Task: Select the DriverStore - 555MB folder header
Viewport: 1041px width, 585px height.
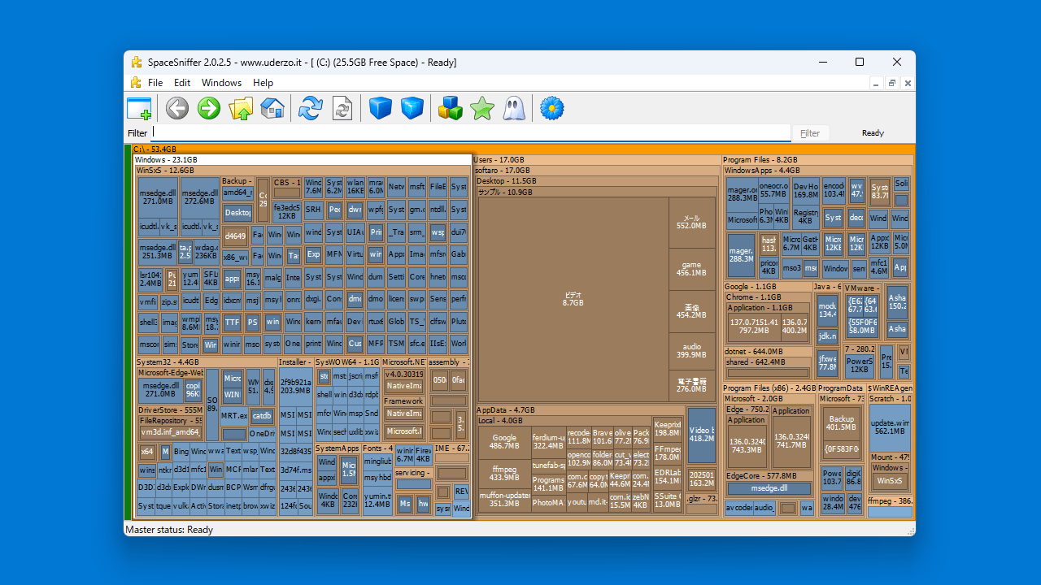Action: click(171, 410)
